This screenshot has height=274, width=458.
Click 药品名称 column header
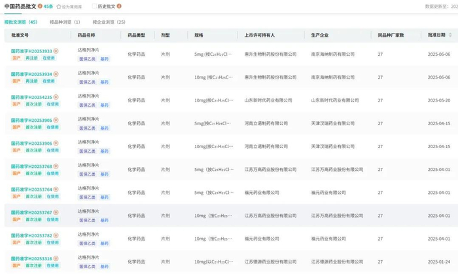click(86, 35)
